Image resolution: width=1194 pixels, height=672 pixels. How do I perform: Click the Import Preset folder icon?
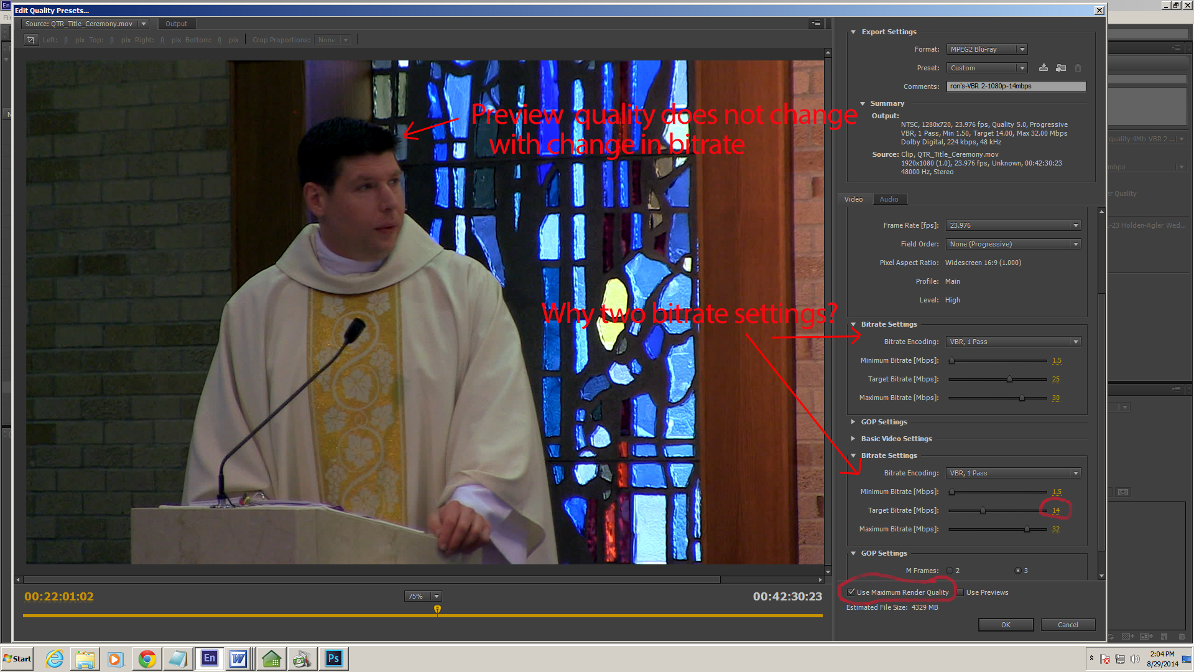click(1061, 68)
